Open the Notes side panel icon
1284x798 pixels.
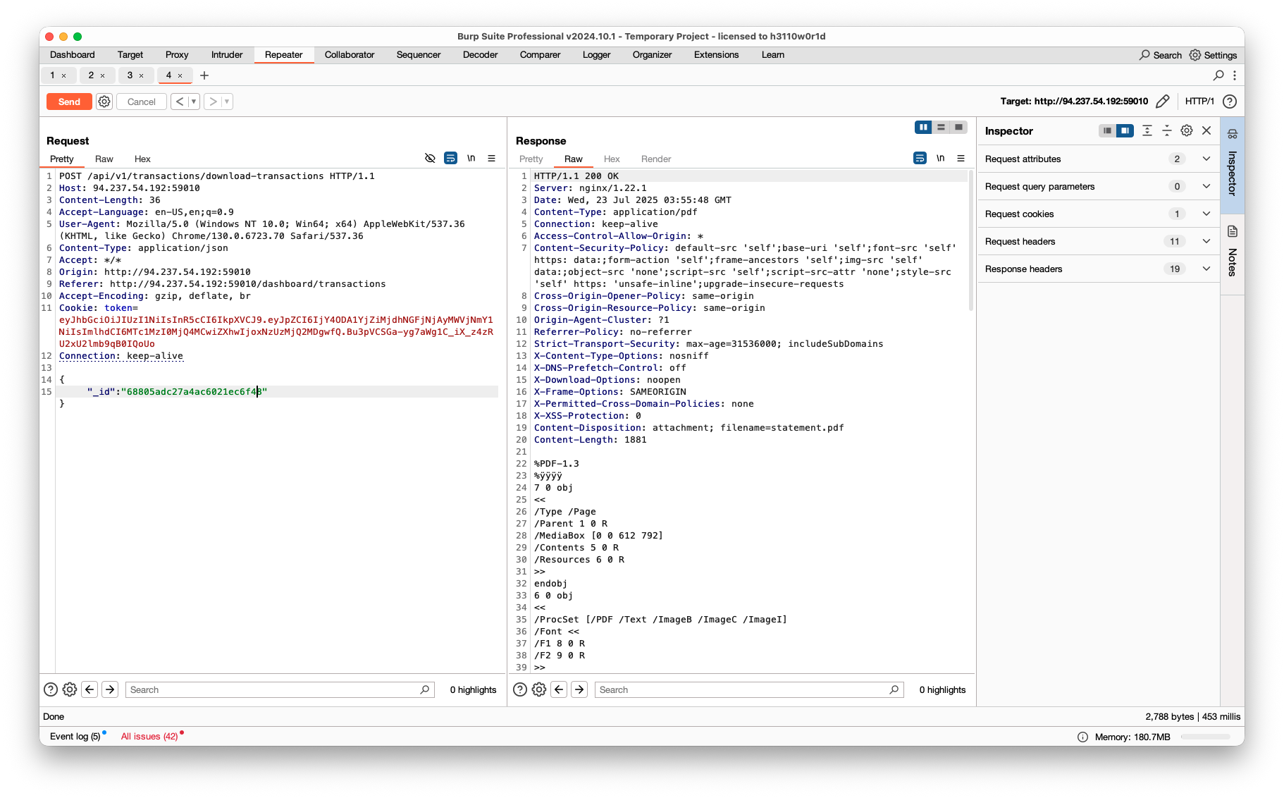click(x=1233, y=231)
